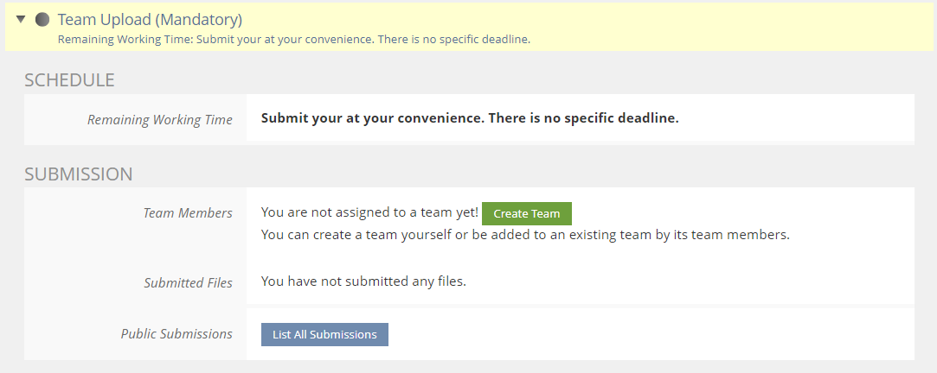This screenshot has height=373, width=937.
Task: Click the header's remaining working time subtitle
Action: [293, 39]
